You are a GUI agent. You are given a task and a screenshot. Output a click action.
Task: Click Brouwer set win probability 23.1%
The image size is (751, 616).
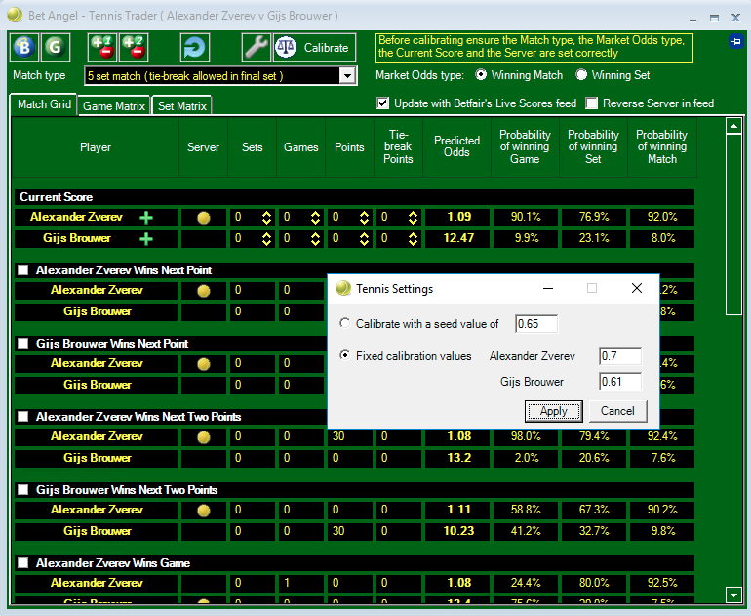[594, 238]
